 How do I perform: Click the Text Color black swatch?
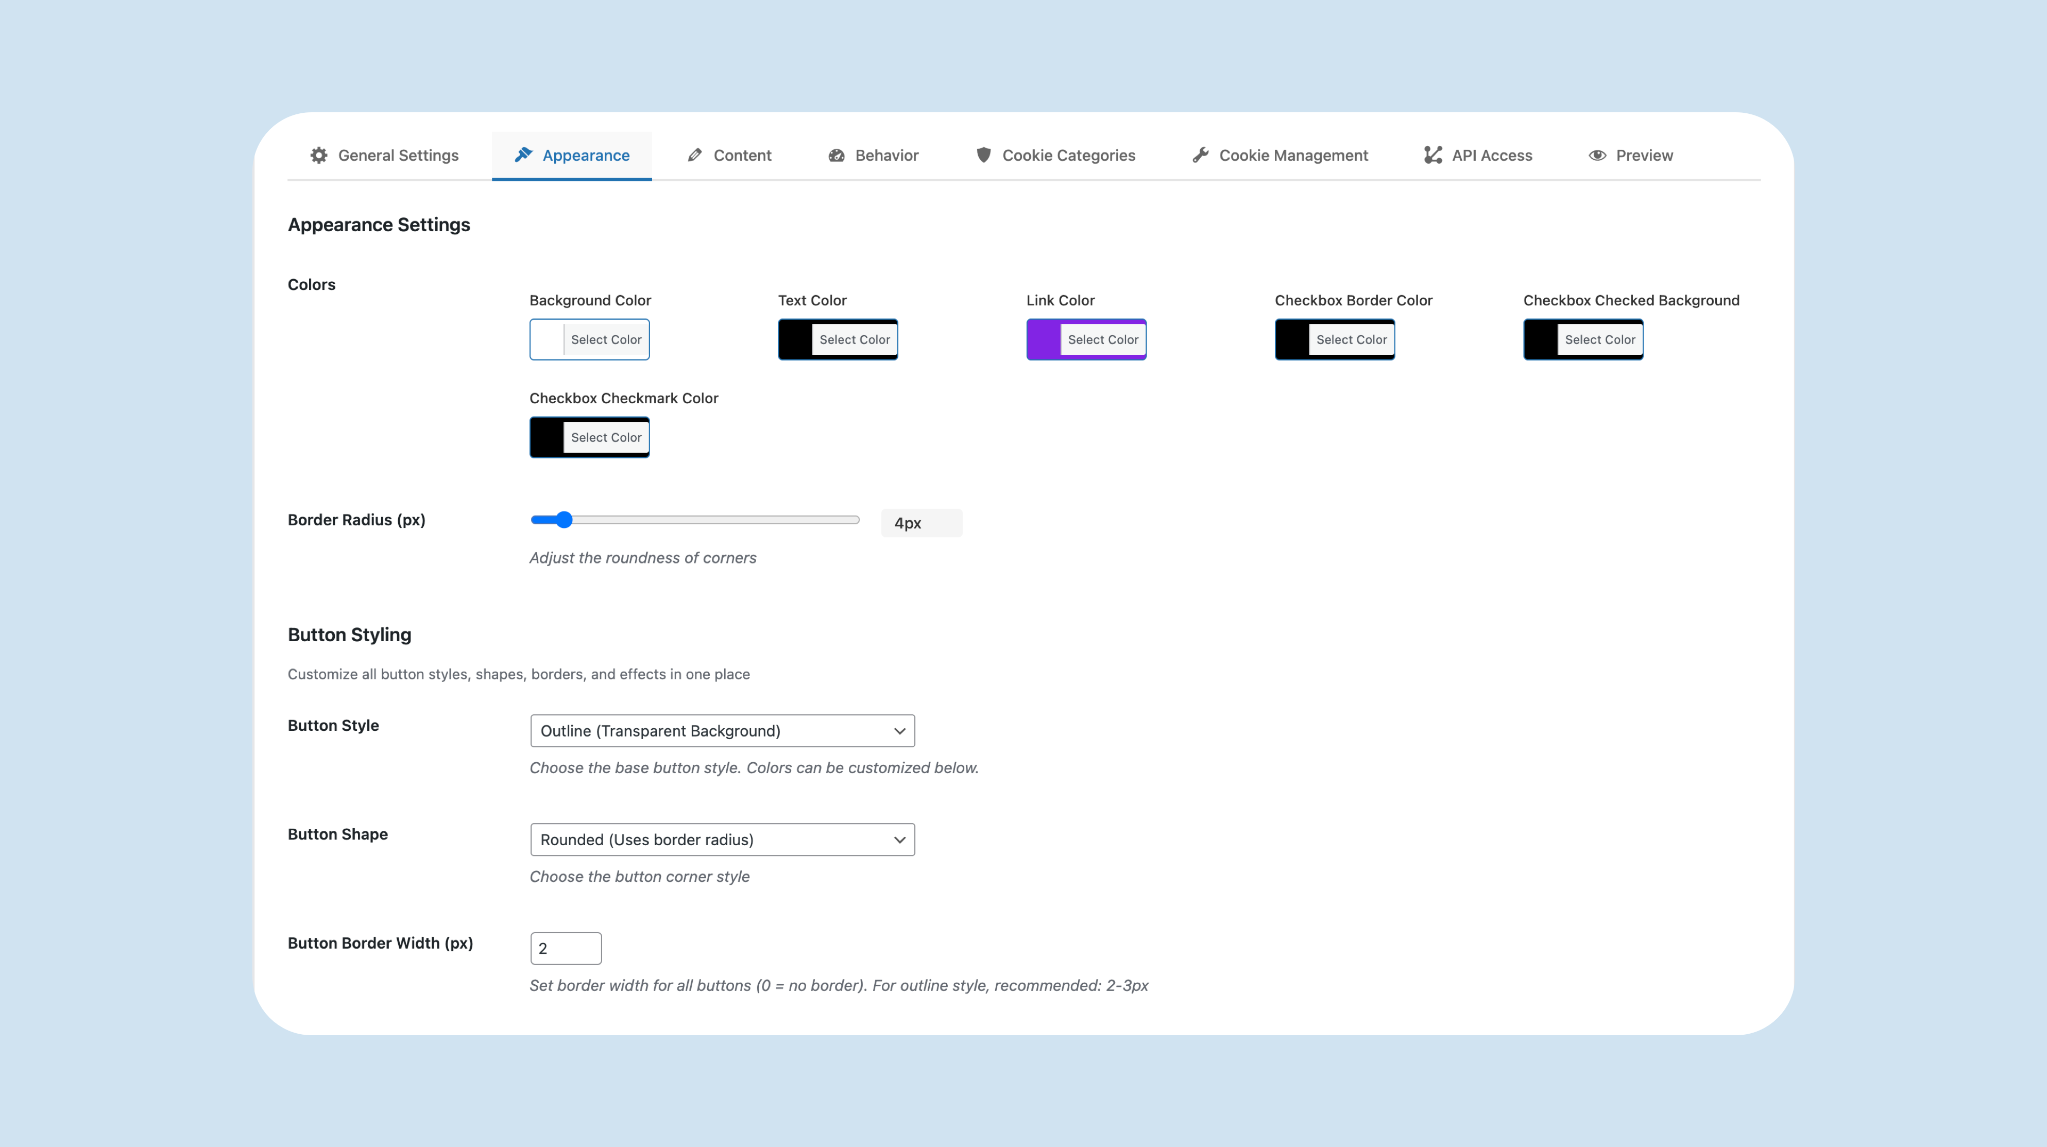pyautogui.click(x=796, y=339)
